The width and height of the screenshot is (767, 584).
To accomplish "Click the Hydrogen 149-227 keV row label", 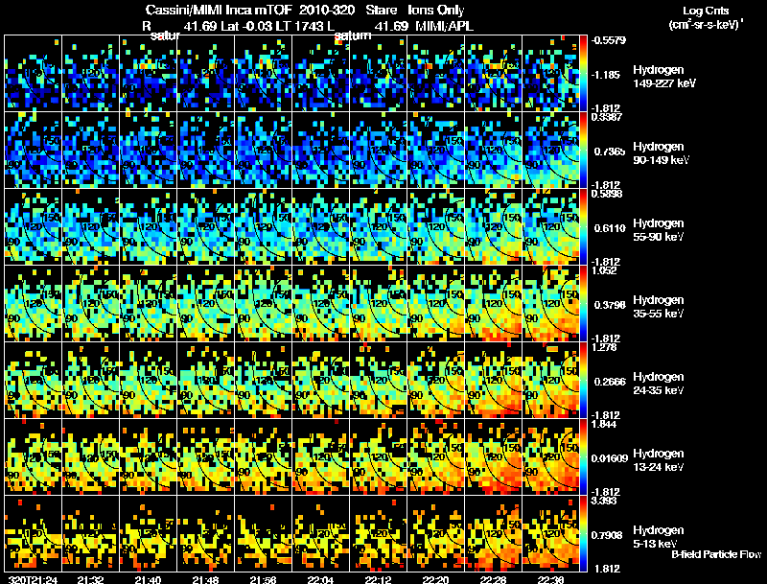I will (664, 77).
